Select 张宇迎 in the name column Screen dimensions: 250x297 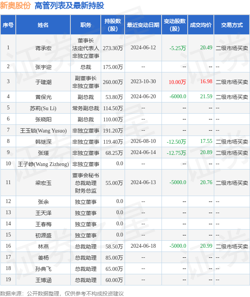point(43,67)
